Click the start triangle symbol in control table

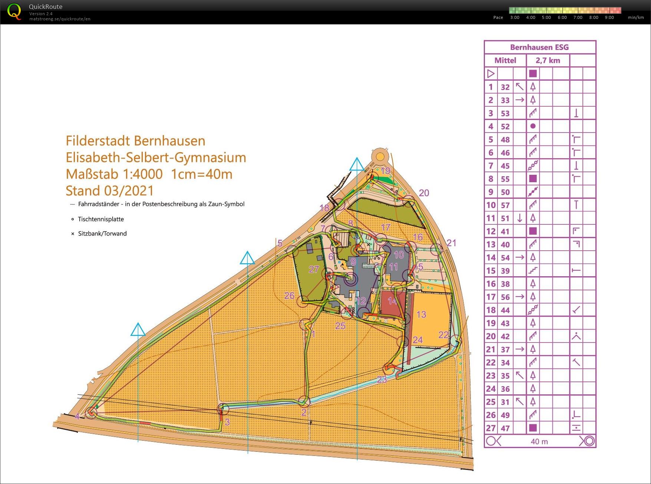click(x=490, y=74)
